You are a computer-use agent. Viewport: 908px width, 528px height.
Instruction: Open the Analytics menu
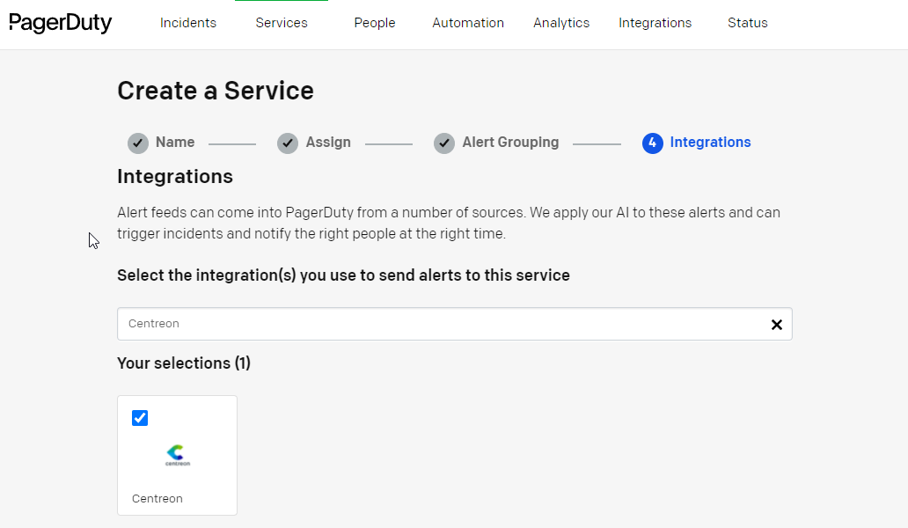click(x=561, y=23)
